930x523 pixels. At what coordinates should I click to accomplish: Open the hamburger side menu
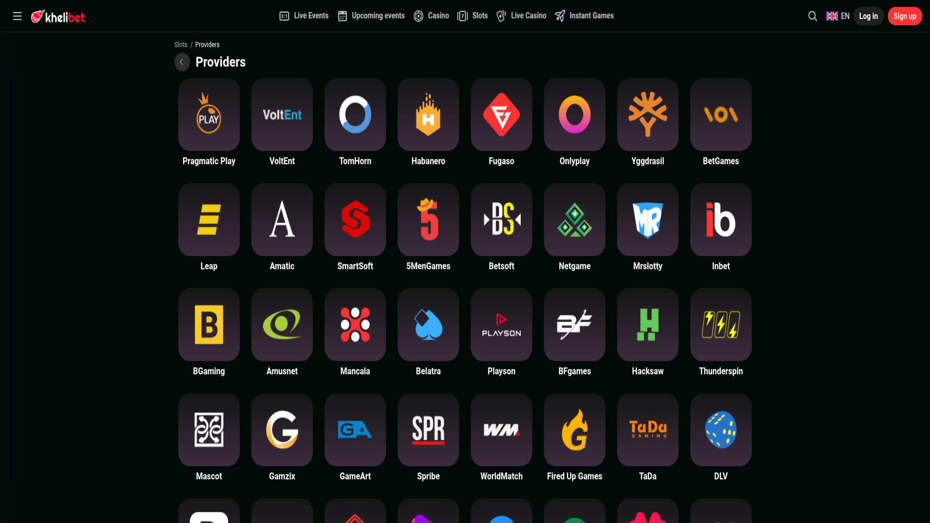pos(17,16)
